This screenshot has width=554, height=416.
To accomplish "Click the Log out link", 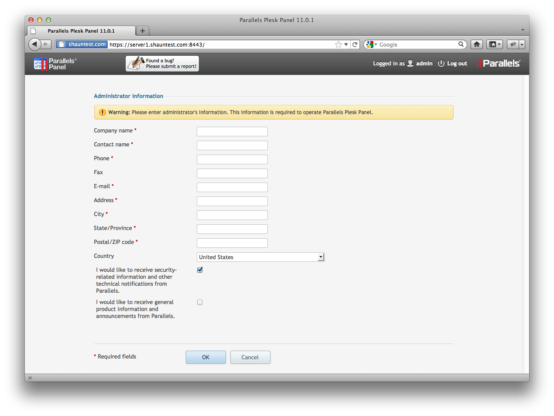I will pos(452,64).
